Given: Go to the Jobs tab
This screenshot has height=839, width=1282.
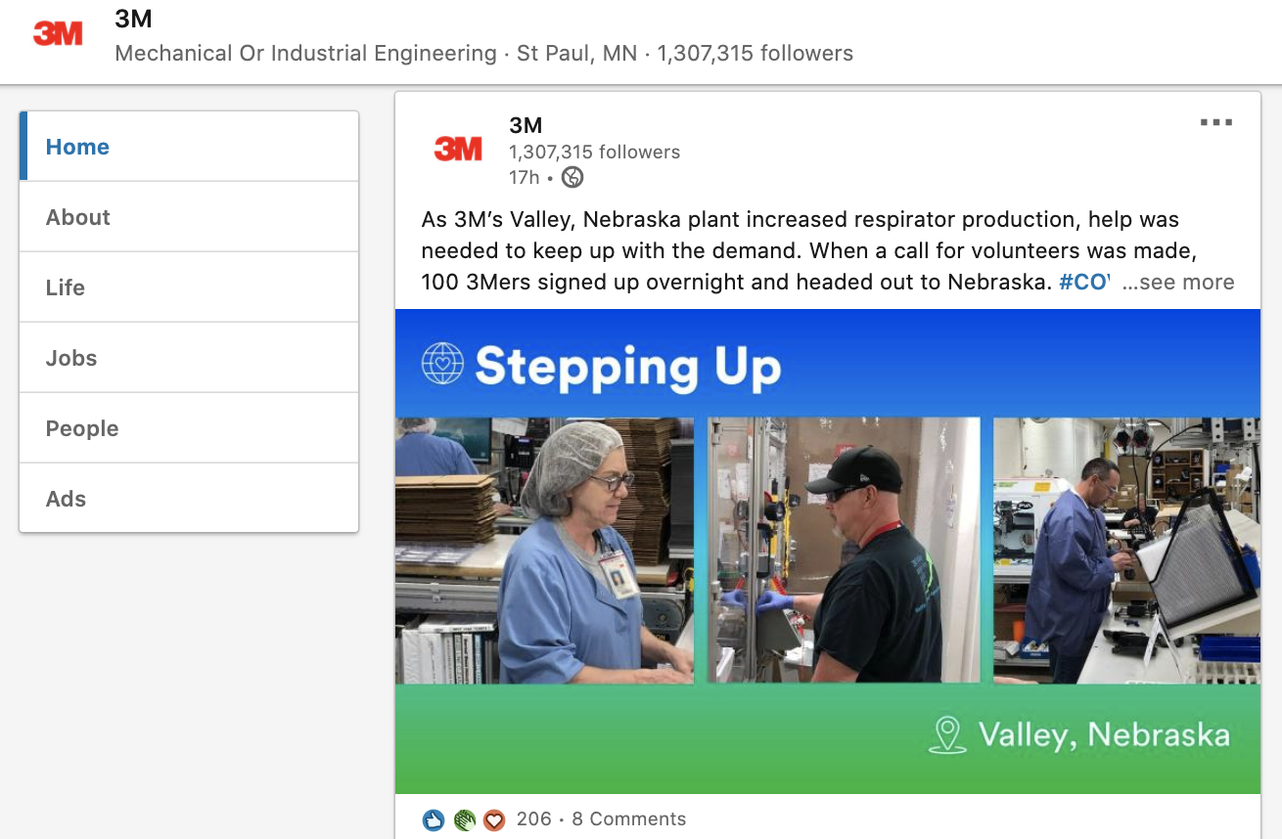Looking at the screenshot, I should click(189, 358).
